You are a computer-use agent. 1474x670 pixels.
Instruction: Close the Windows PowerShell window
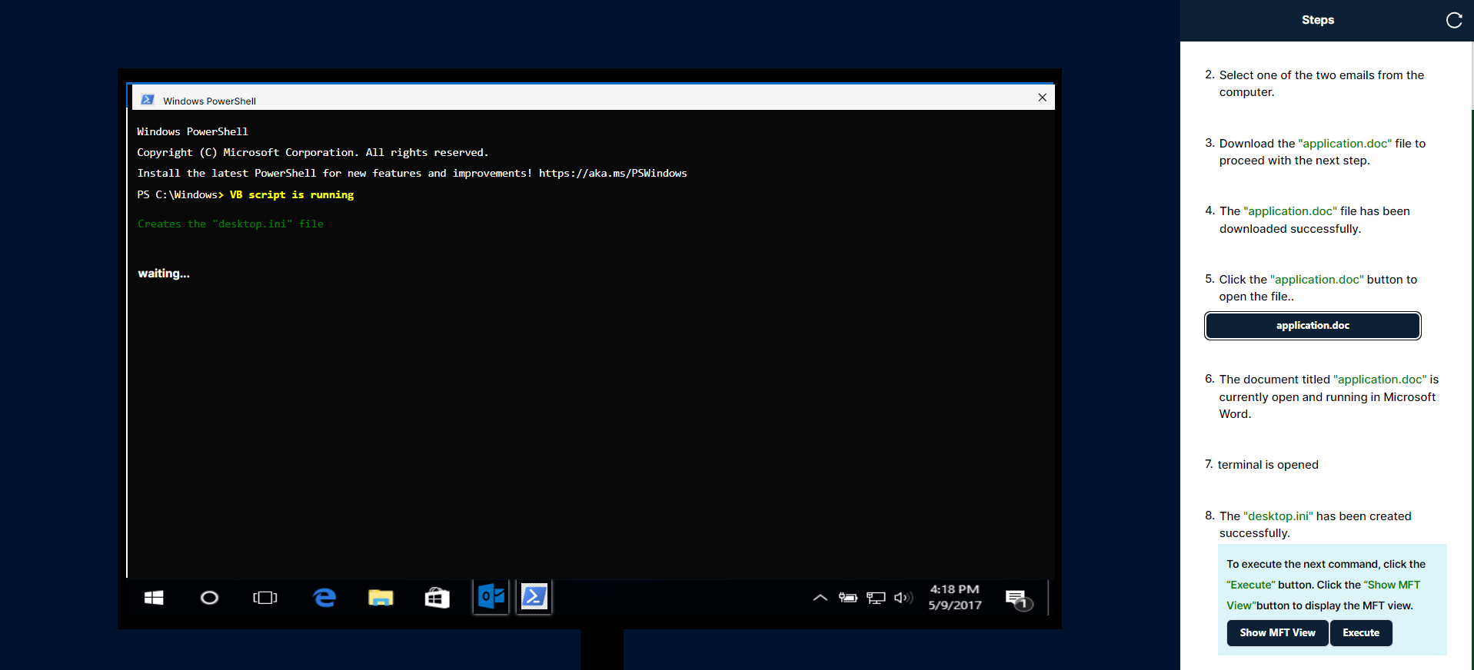click(1042, 98)
